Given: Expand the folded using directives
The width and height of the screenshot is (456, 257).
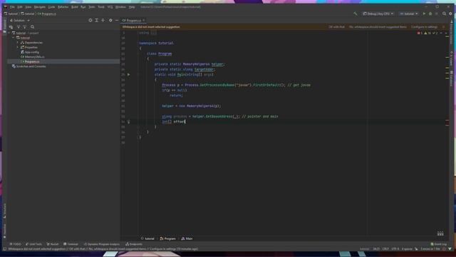Looking at the screenshot, I should tap(154, 33).
